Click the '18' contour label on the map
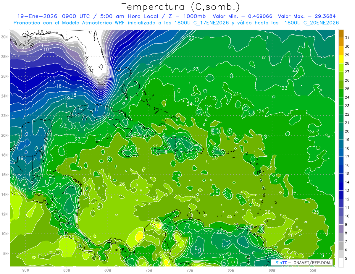This screenshot has height=274, width=355. click(x=74, y=95)
